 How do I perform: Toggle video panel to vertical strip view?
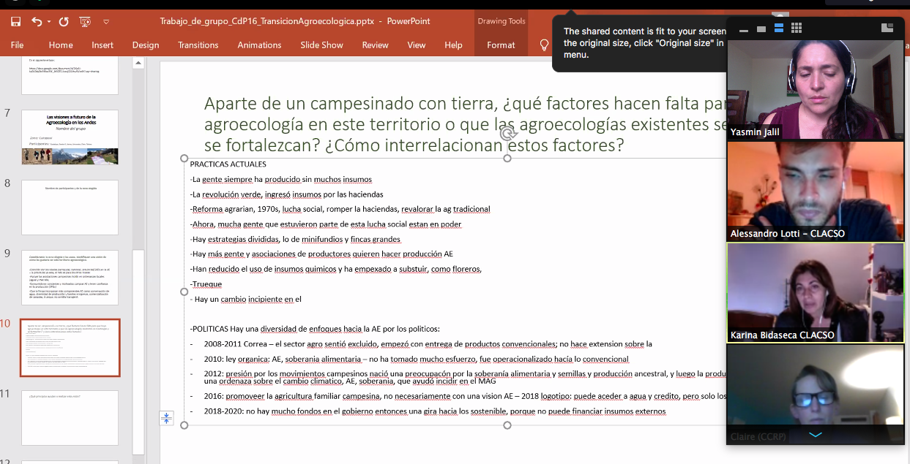(778, 28)
